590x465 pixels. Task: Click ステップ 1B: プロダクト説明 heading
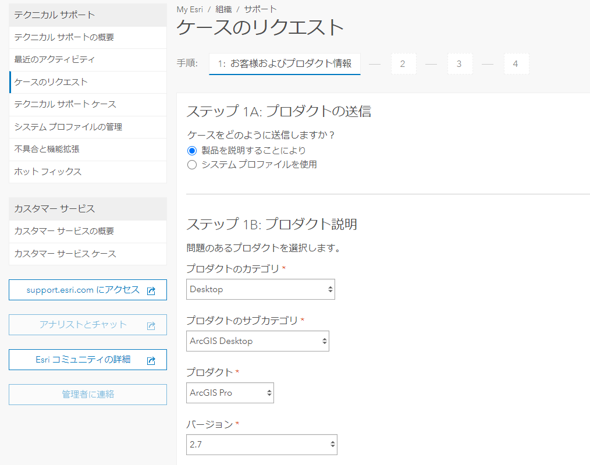[x=272, y=224]
